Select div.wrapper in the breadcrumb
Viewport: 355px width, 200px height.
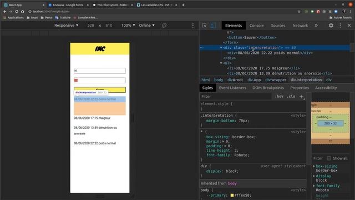click(x=276, y=80)
